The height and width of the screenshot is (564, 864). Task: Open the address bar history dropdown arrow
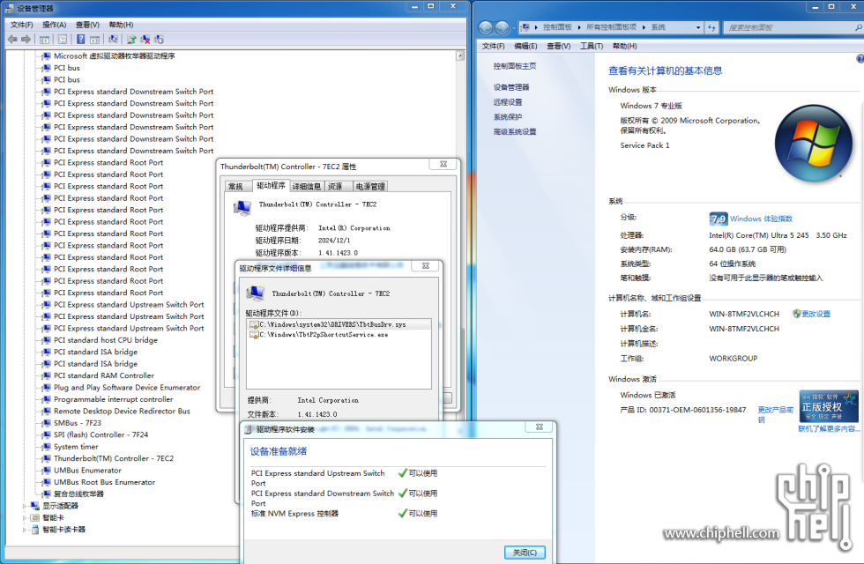point(698,27)
